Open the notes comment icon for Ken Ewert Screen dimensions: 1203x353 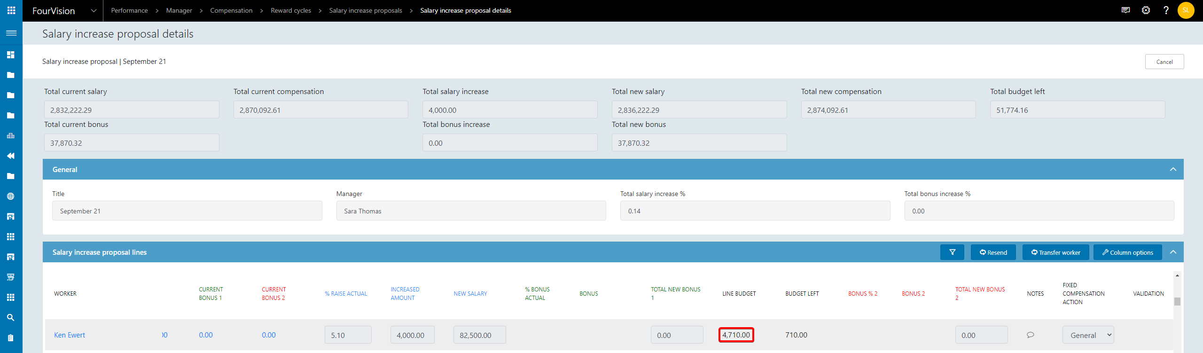coord(1031,335)
